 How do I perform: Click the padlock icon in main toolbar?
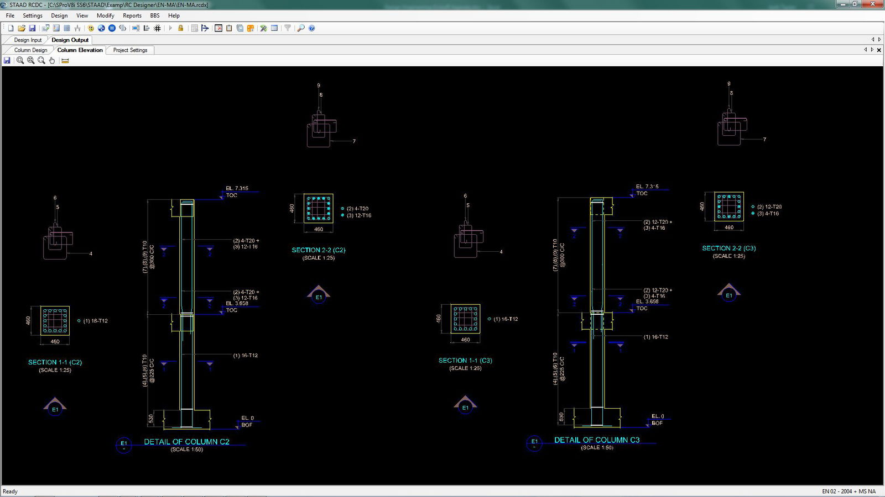(x=180, y=28)
